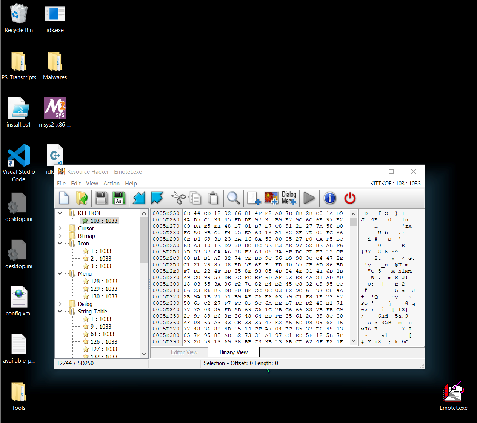The image size is (477, 423).
Task: Click the Add new resource icon
Action: point(254,198)
